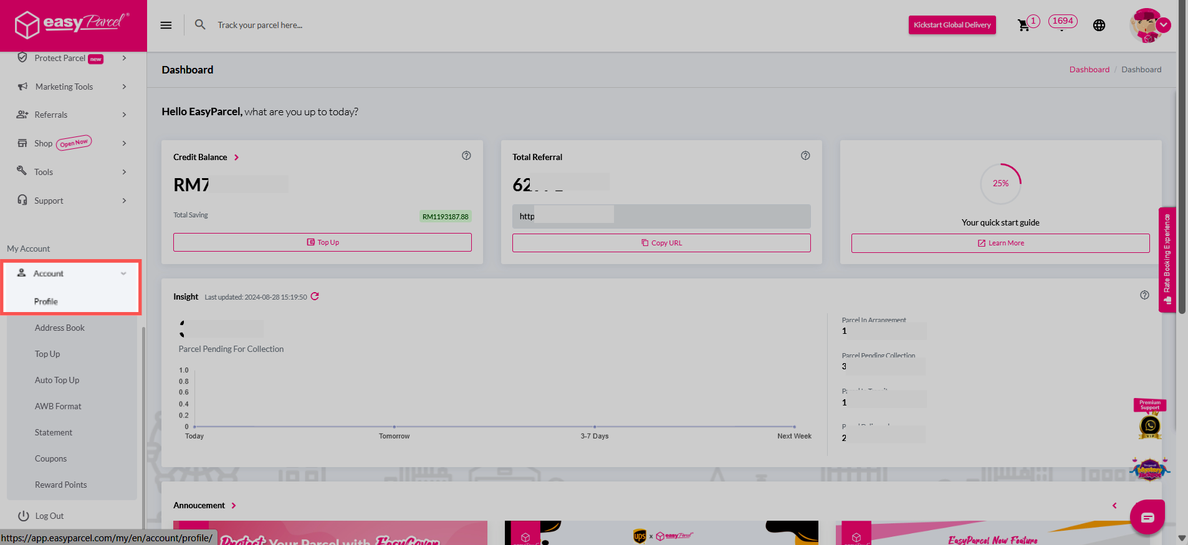Click the search magnifier icon
1188x545 pixels.
(200, 25)
